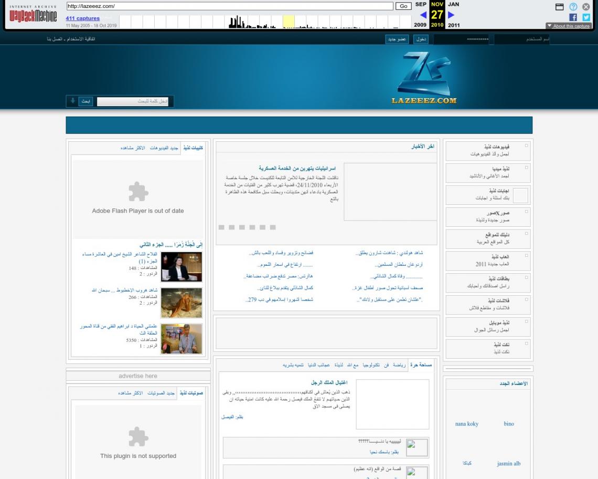Image resolution: width=598 pixels, height=479 pixels.
Task: Open اجابات لذيذ section link
Action: (x=499, y=191)
